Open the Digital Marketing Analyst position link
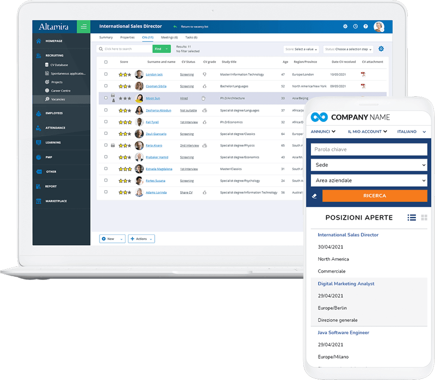The height and width of the screenshot is (380, 435). [346, 283]
